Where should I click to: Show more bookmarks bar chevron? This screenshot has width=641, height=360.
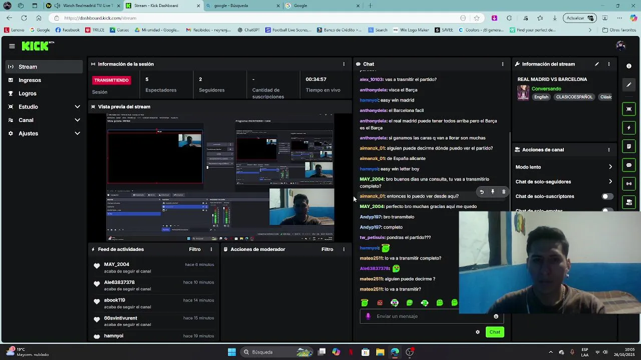pos(589,30)
